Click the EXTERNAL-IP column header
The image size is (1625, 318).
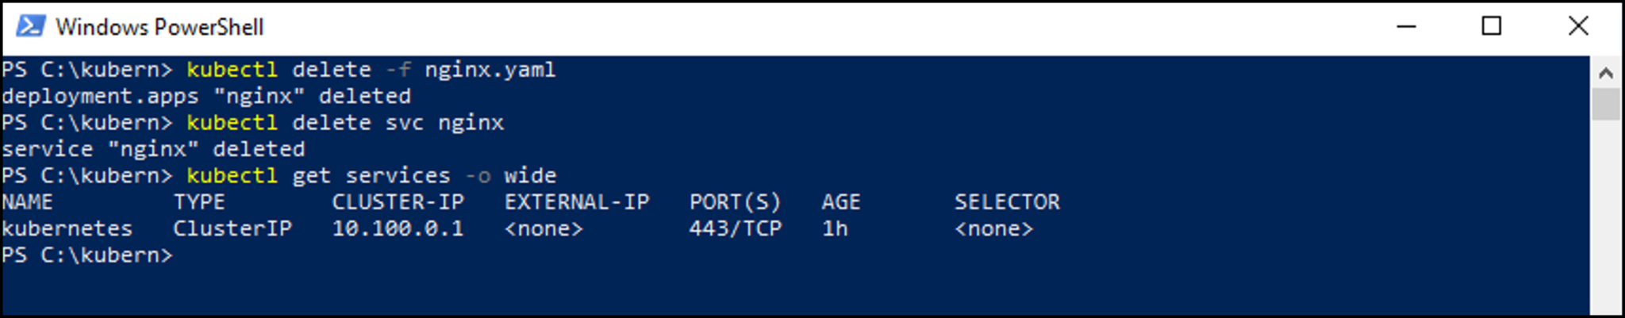click(577, 202)
